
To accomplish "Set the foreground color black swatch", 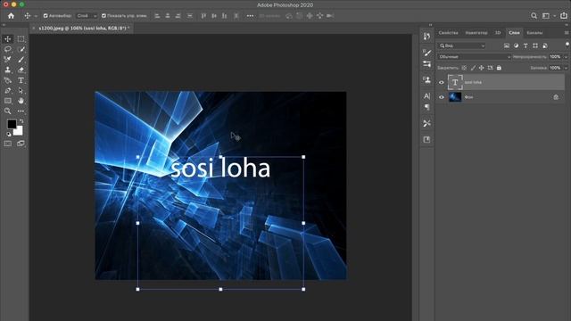I will [x=12, y=124].
